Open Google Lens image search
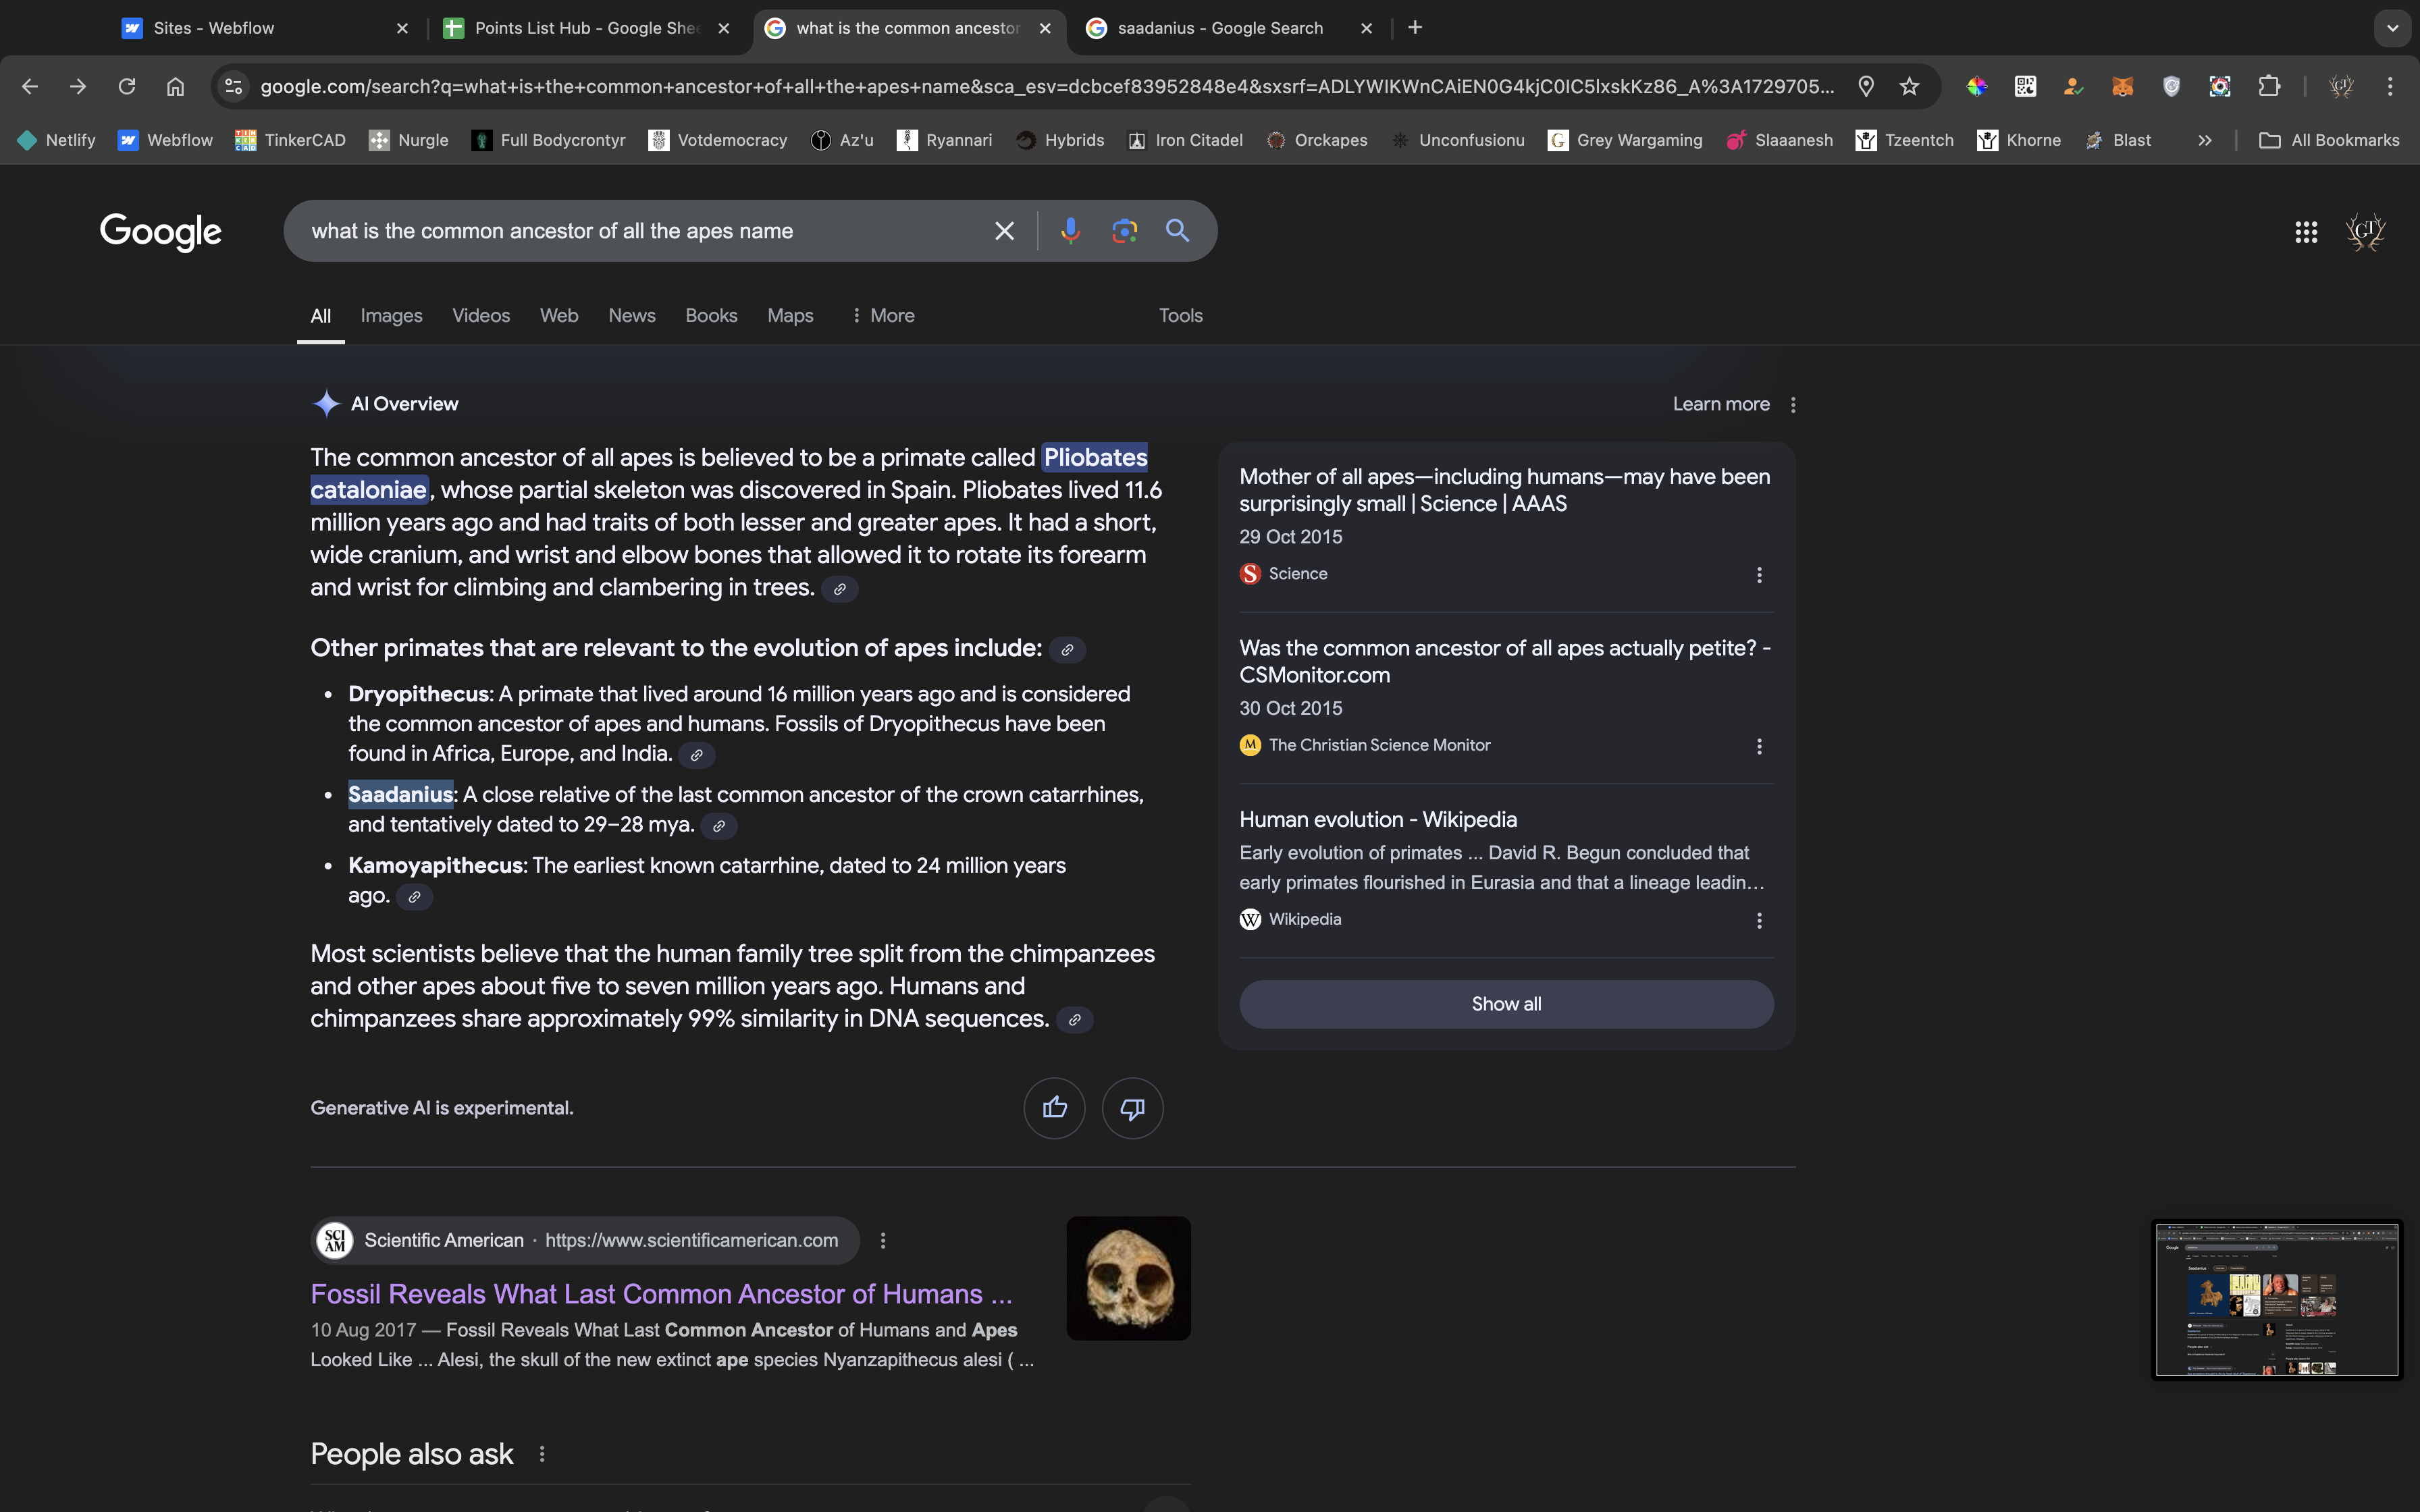2420x1512 pixels. pyautogui.click(x=1124, y=231)
